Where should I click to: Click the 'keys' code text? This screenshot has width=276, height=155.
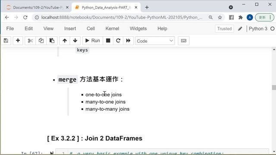(82, 50)
